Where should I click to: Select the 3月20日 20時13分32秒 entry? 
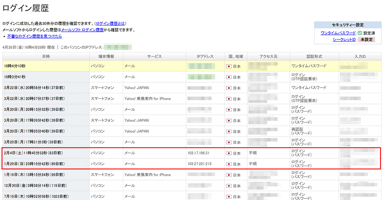pos(192,109)
